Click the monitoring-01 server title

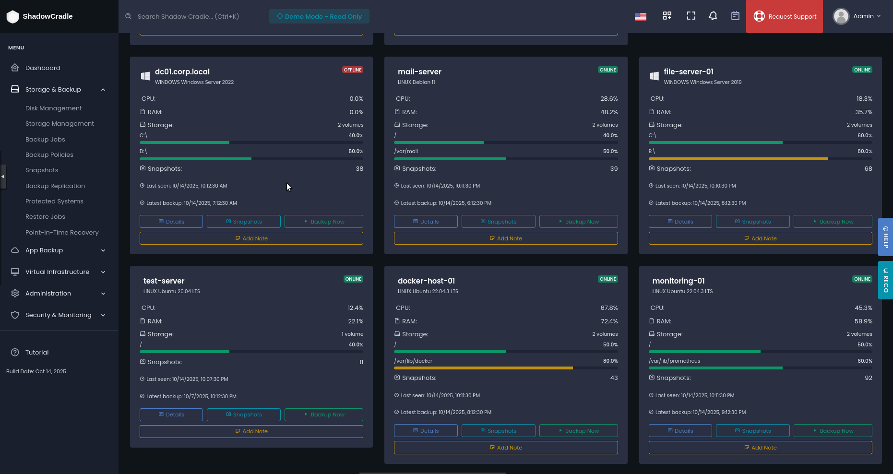coord(678,281)
